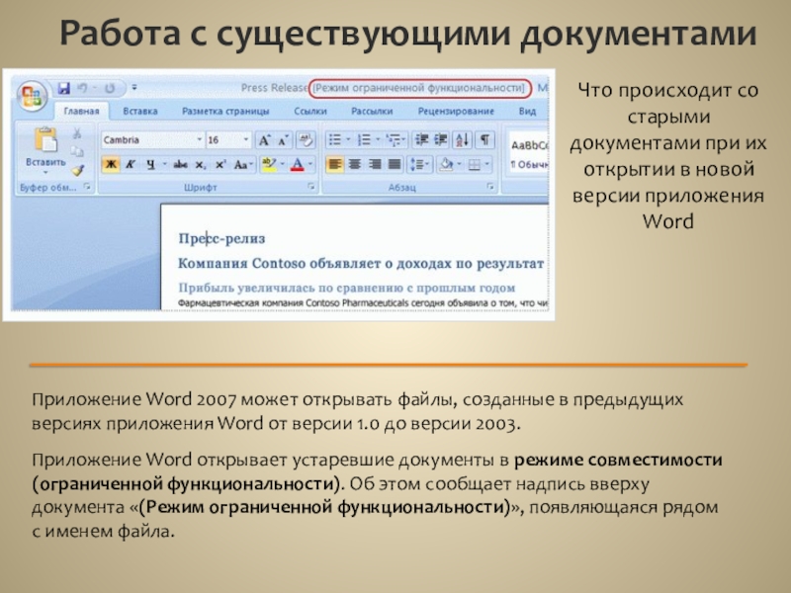Select the Format Painter brush icon

point(77,170)
